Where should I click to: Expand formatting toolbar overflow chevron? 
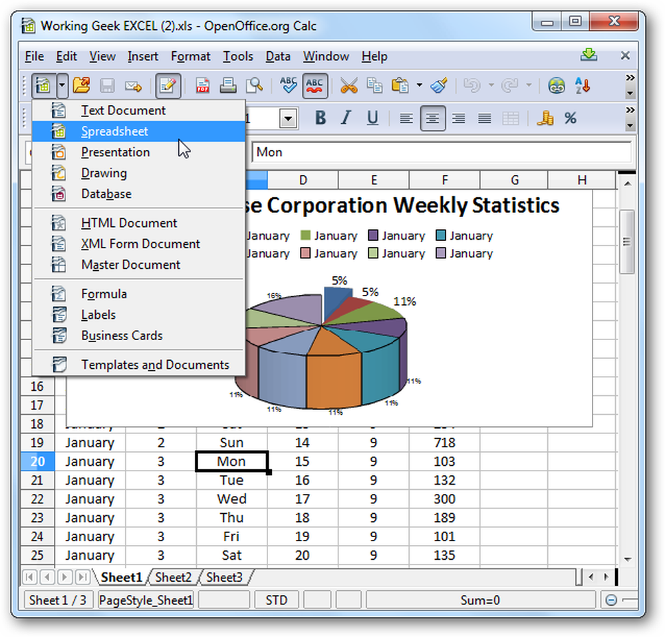pos(630,110)
